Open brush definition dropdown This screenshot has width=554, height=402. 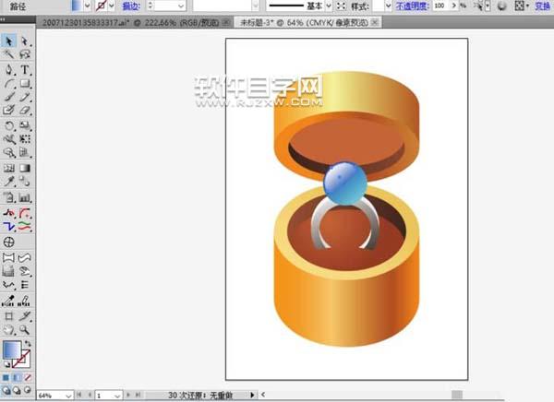tap(255, 6)
